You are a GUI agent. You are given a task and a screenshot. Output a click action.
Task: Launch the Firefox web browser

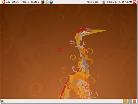(x=43, y=2)
